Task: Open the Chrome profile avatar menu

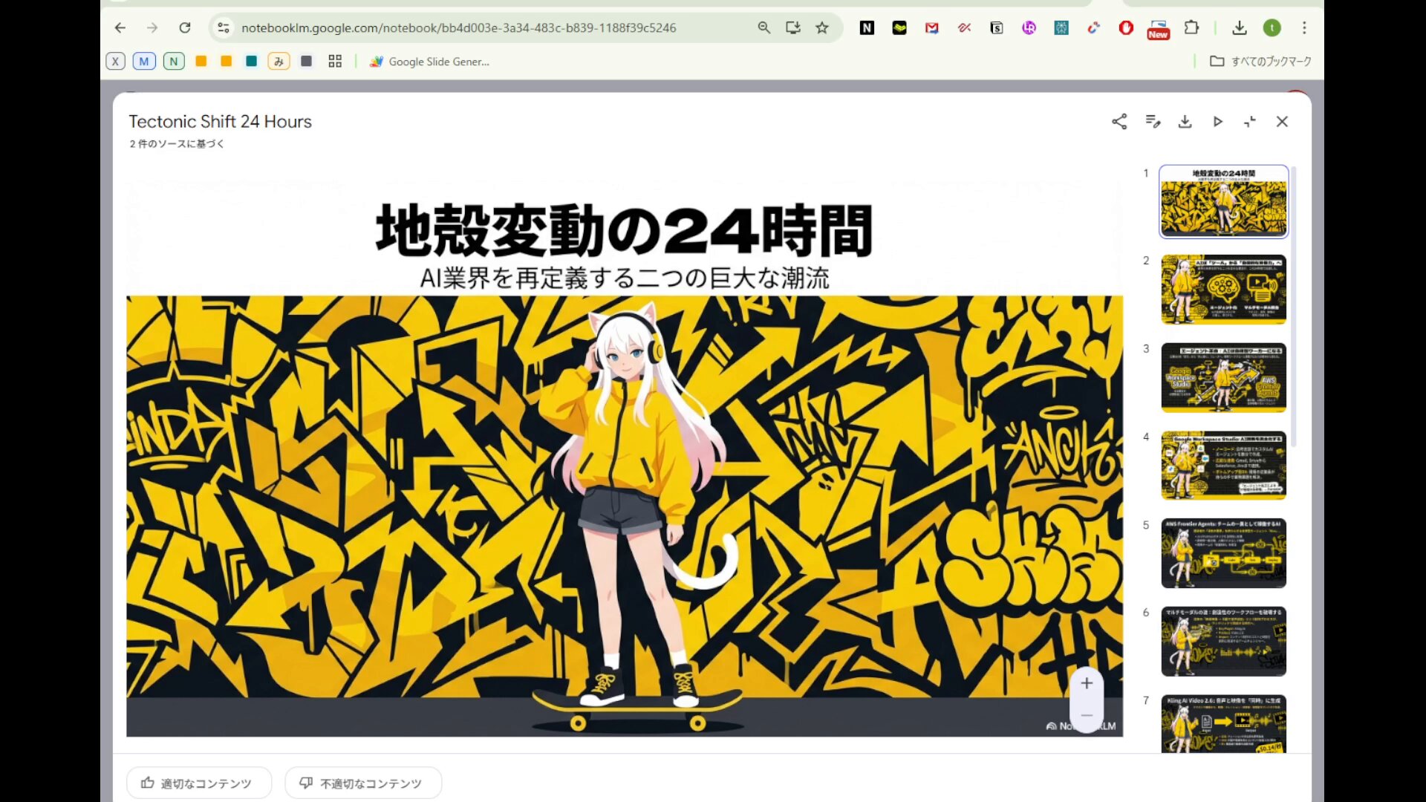Action: point(1273,27)
